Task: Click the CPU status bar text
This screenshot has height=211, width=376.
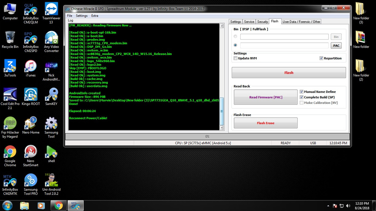Action: tap(203, 143)
